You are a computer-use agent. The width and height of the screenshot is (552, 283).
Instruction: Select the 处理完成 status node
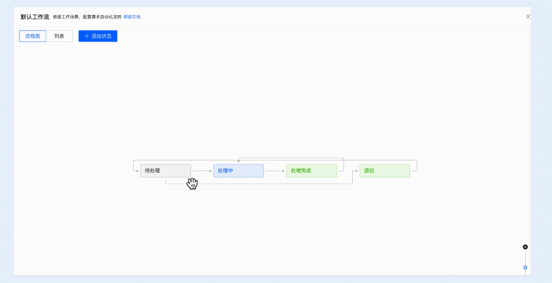click(x=312, y=171)
